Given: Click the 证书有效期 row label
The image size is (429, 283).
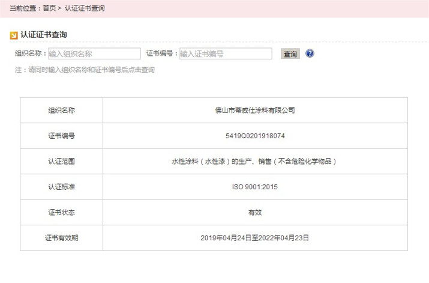Looking at the screenshot, I should coord(62,238).
